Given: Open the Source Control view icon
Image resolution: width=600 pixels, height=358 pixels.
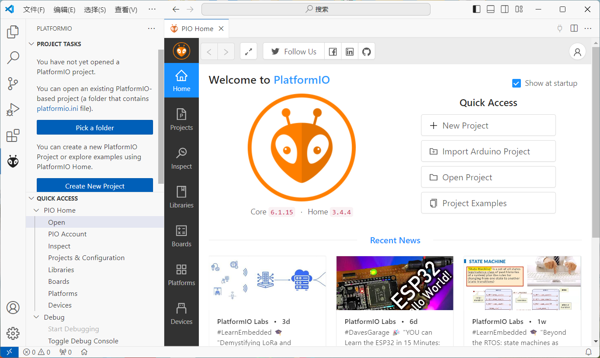Looking at the screenshot, I should pos(13,84).
